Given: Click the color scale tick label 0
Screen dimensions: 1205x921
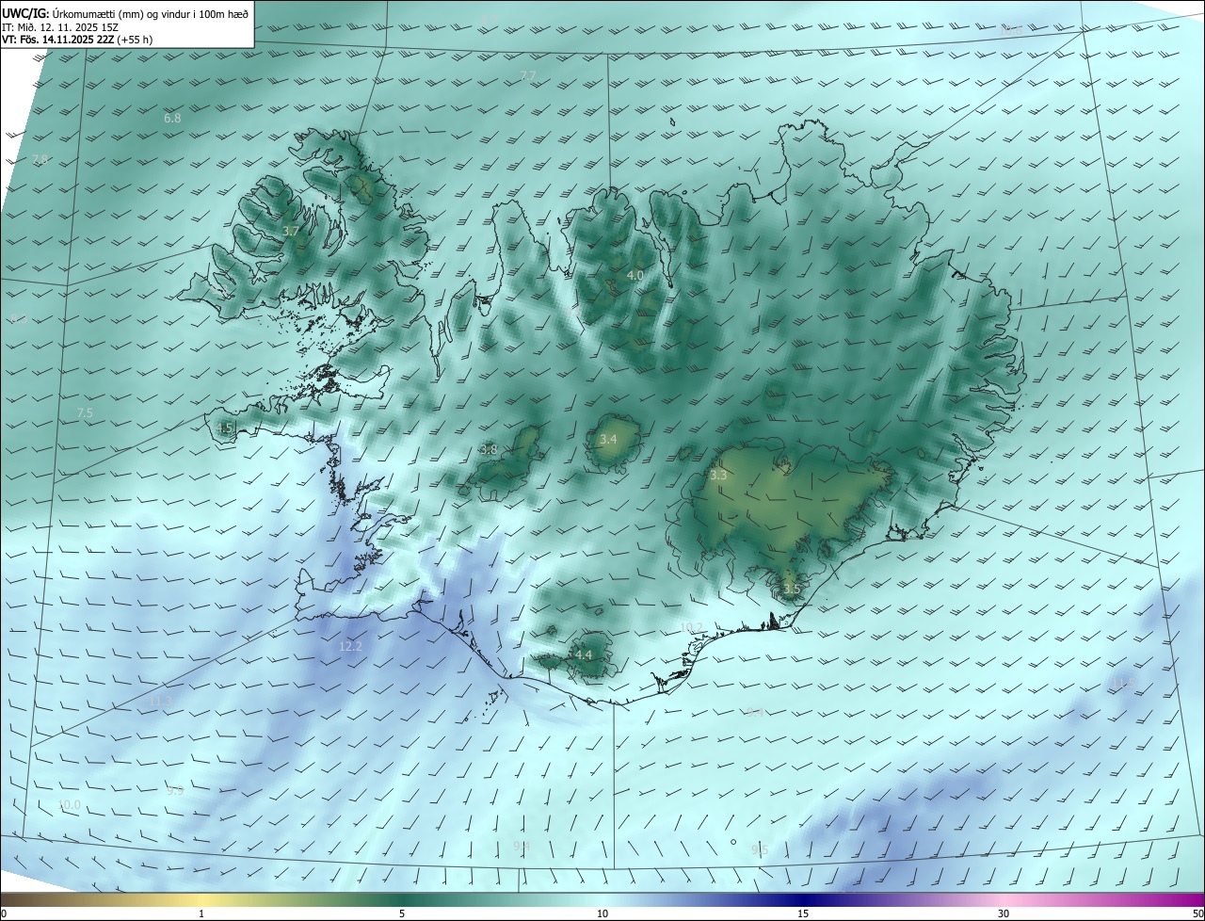Looking at the screenshot, I should coord(4,913).
